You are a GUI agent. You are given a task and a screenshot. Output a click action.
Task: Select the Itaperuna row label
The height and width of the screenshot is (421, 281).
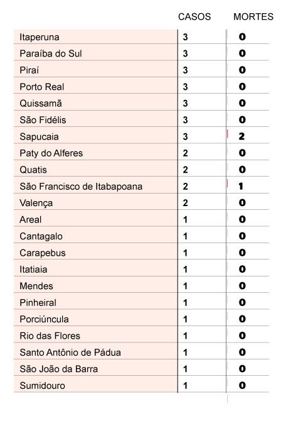point(40,37)
